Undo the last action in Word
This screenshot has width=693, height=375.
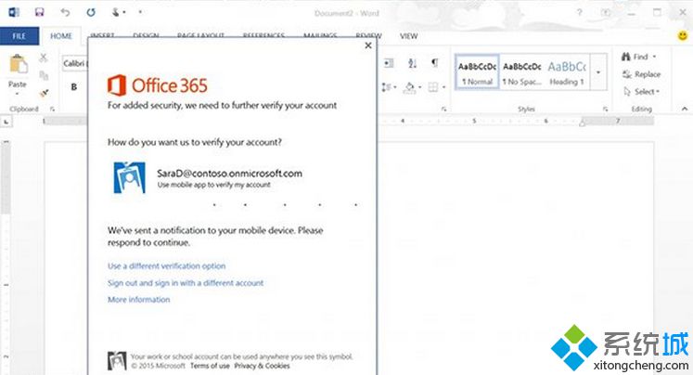(x=65, y=12)
